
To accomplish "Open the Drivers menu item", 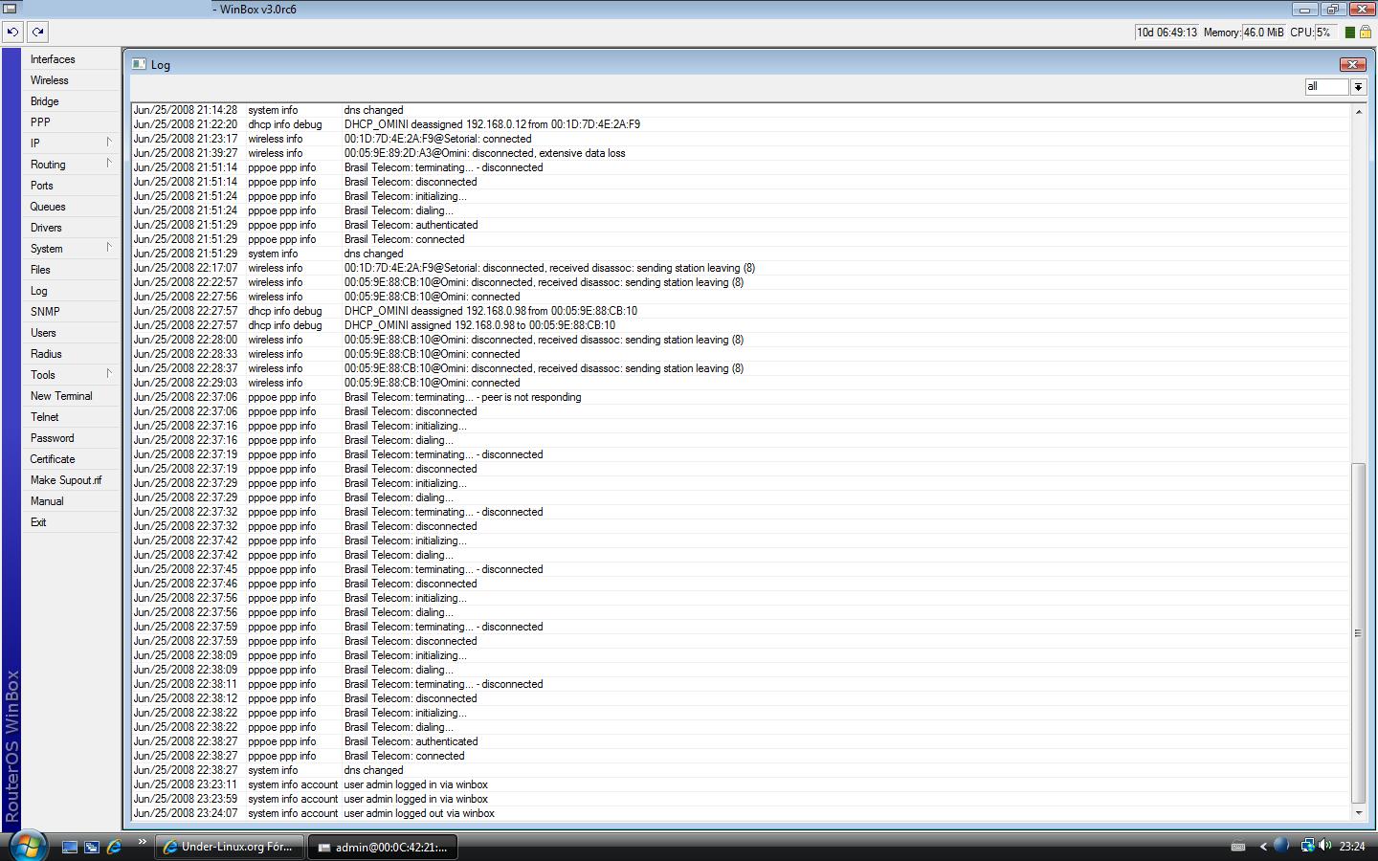I will 71,228.
